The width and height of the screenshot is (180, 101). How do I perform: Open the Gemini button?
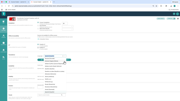pos(175,2)
